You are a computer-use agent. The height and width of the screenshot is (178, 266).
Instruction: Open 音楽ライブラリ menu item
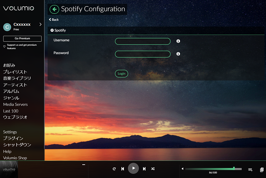pos(17,78)
